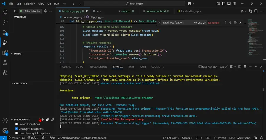Open the Extensions view

[x=5, y=53]
